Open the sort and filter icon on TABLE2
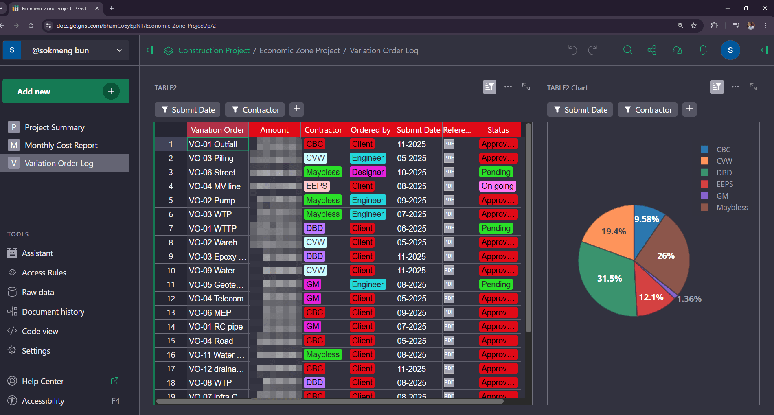 click(x=489, y=87)
